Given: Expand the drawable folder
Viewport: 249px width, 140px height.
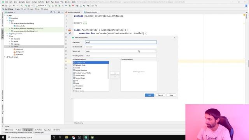Looking at the screenshot, I should pos(9,39).
